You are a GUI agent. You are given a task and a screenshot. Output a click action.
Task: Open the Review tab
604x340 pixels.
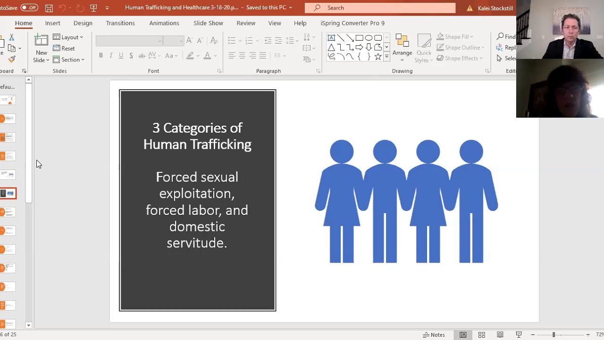click(246, 23)
